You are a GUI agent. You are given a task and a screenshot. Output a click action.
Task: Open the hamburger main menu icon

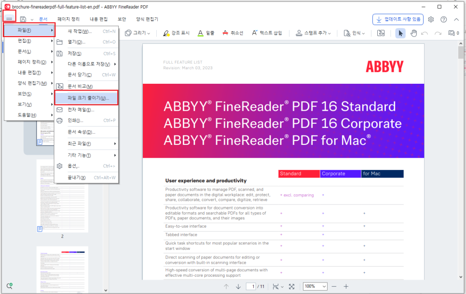[x=9, y=19]
